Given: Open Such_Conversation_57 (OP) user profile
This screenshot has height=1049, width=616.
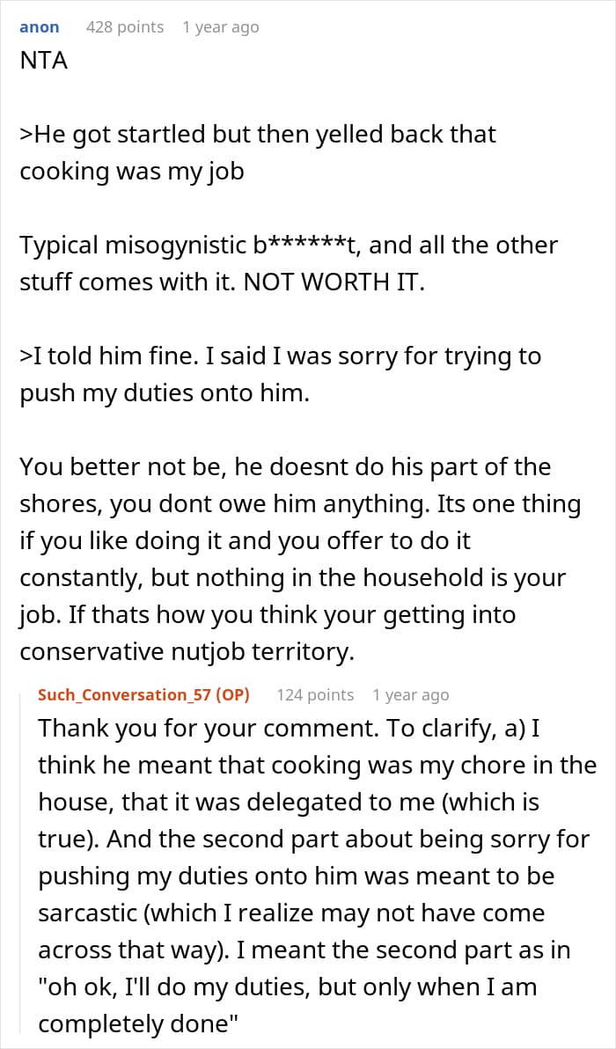Looking at the screenshot, I should tap(143, 695).
